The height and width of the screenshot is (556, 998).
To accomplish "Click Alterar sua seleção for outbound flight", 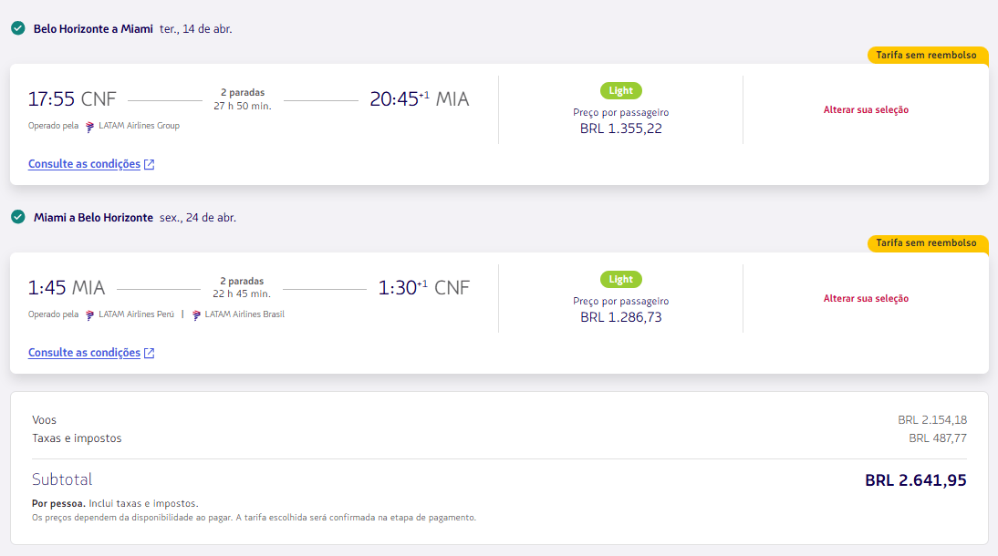I will click(866, 110).
